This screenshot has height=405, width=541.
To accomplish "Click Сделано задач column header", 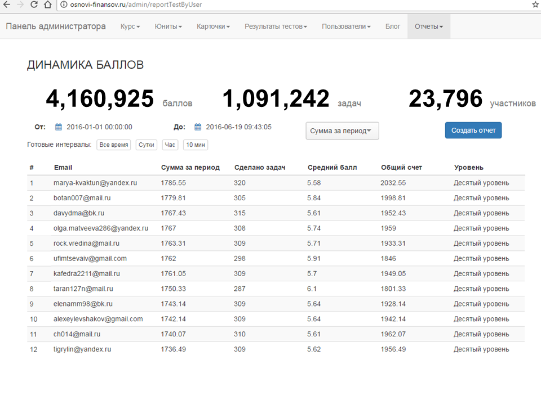I will (x=260, y=168).
